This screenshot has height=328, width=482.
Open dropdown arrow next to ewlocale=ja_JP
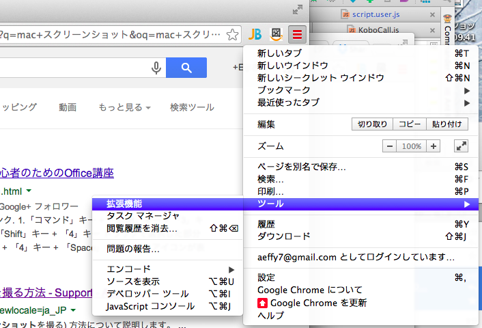pos(73,310)
